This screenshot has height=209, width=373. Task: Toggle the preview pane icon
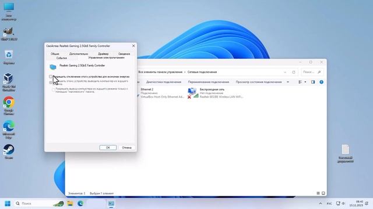click(x=313, y=82)
